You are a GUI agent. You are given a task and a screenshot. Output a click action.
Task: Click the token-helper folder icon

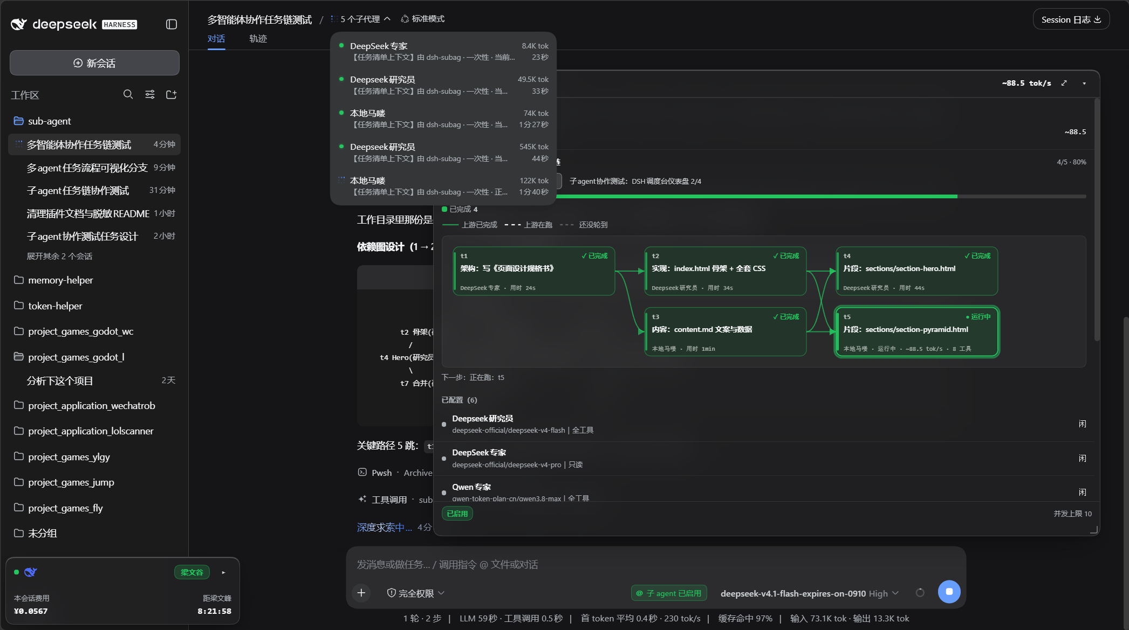[x=19, y=306]
